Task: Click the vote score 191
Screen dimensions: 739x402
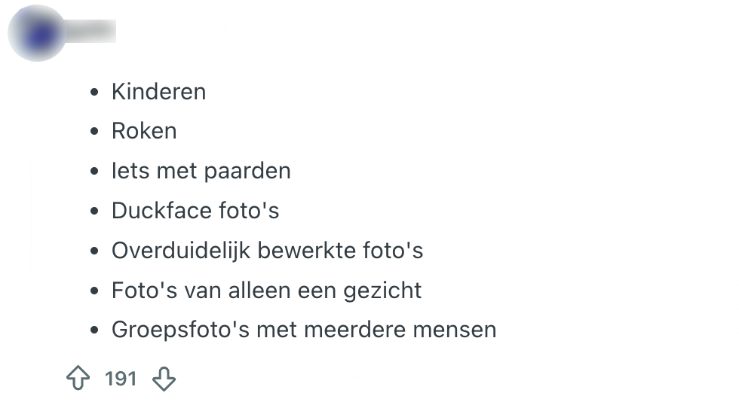Action: 121,378
